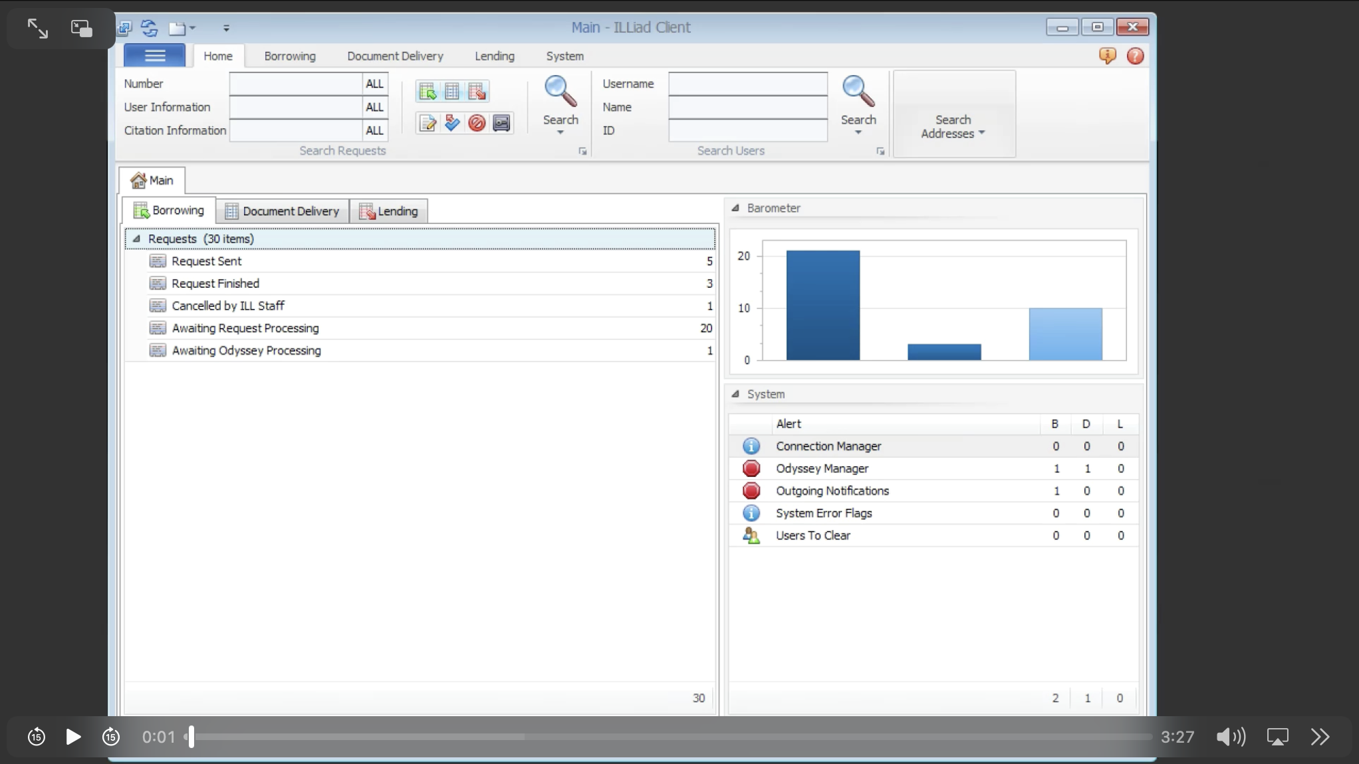Open the Borrowing ribbon tab
The image size is (1359, 764).
[289, 56]
